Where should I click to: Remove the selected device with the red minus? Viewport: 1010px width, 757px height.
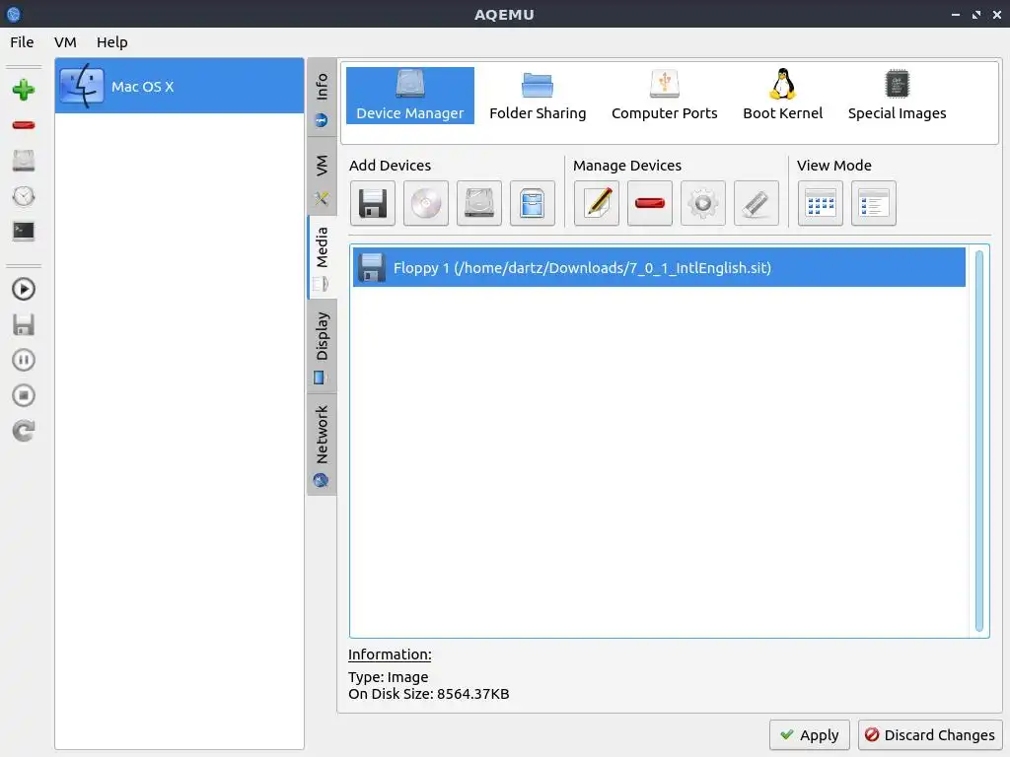[x=649, y=203]
